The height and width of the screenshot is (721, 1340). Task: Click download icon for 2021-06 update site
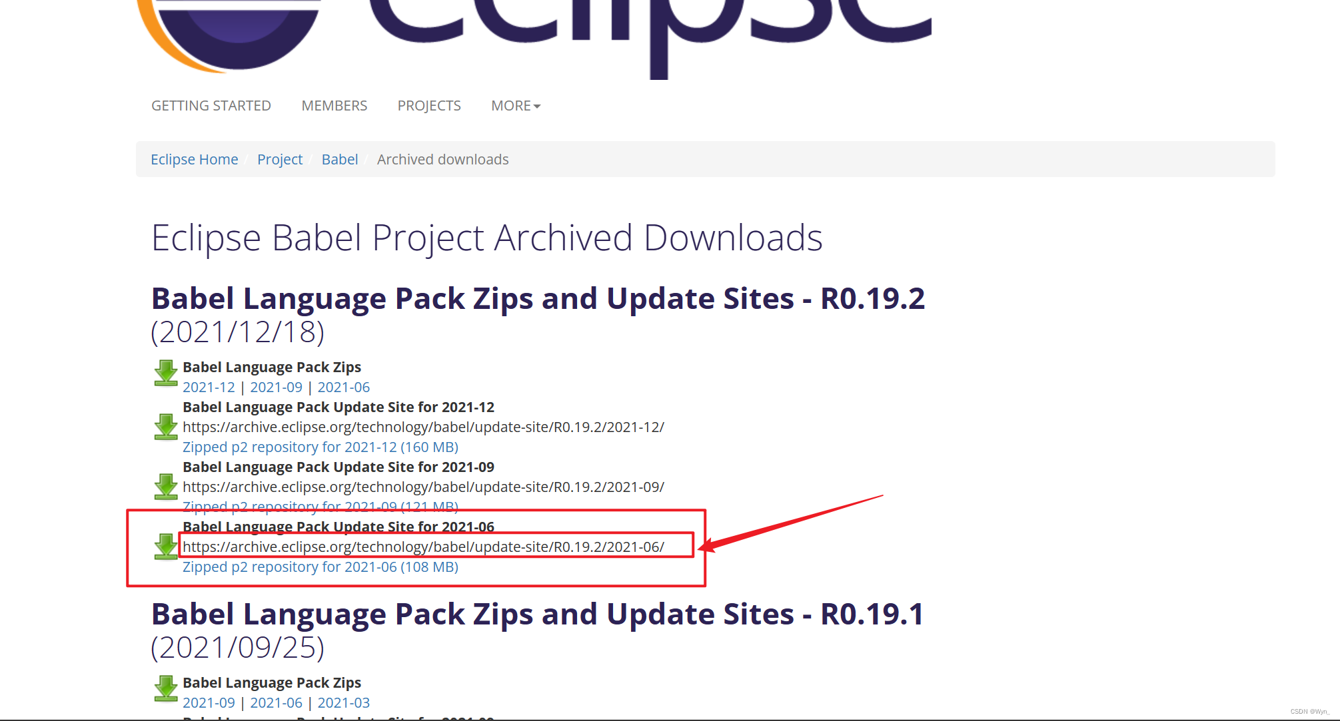tap(166, 547)
